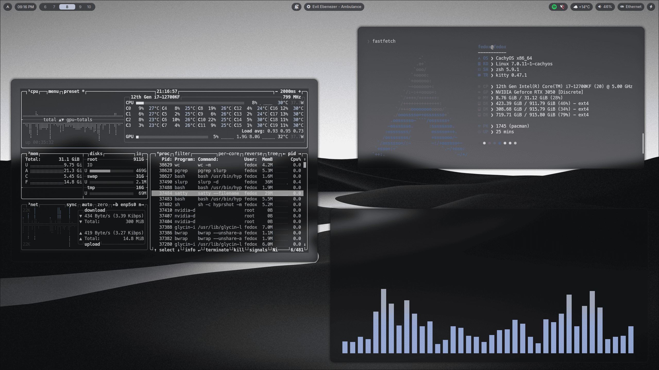Toggle the btop mem box label
This screenshot has width=659, height=370.
tap(33, 154)
